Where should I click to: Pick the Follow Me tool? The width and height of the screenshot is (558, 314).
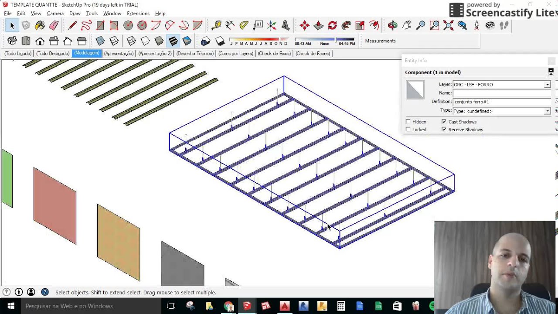pos(347,26)
